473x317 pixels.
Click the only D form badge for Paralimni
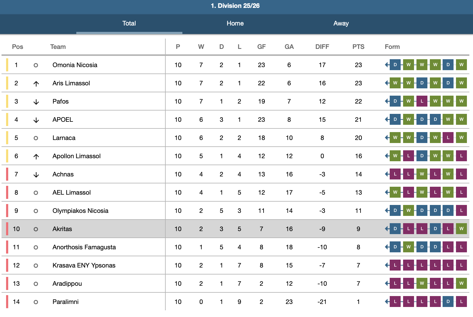[x=448, y=302]
